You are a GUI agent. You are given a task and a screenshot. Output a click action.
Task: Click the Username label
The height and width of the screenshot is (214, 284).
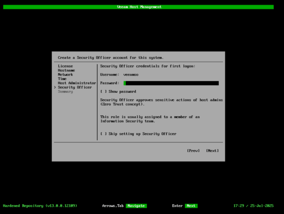tap(110, 75)
